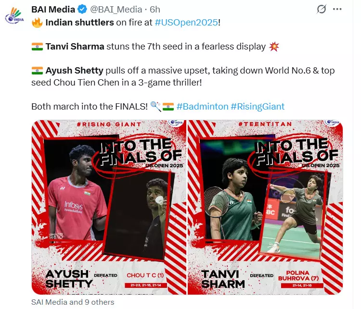The height and width of the screenshot is (309, 361).
Task: Click the collision emoji after fearless display
Action: click(x=274, y=47)
